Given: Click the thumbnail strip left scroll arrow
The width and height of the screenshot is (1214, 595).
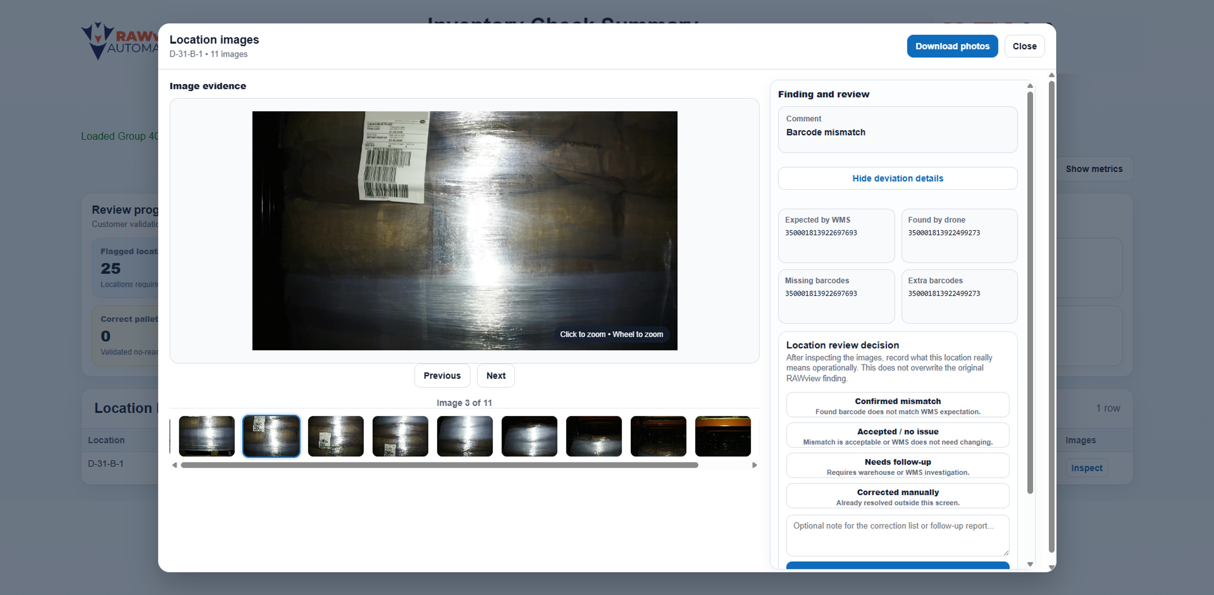Looking at the screenshot, I should (x=174, y=465).
